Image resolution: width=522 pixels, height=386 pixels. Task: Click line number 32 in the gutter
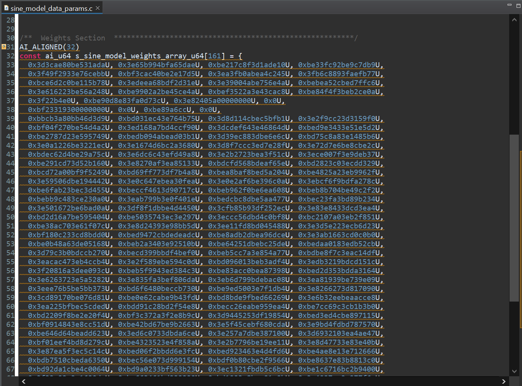click(x=11, y=56)
